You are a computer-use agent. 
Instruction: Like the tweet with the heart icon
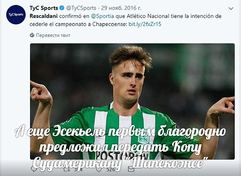pyautogui.click(x=99, y=169)
